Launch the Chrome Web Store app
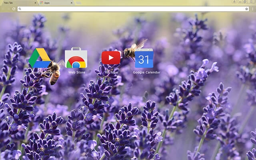 (x=76, y=58)
